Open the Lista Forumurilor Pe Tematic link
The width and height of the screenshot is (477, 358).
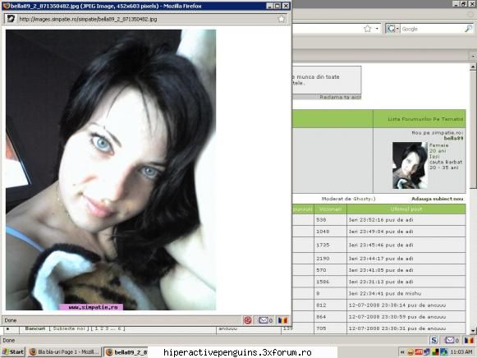click(425, 119)
